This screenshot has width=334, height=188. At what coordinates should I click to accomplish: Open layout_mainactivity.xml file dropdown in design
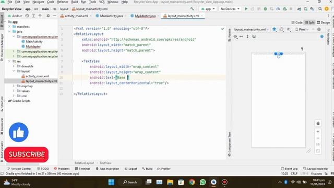click(251, 30)
